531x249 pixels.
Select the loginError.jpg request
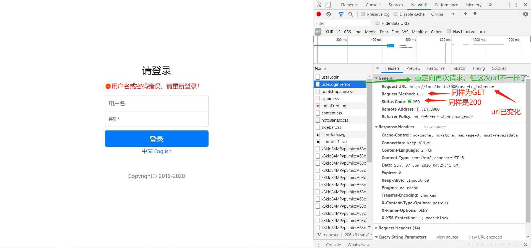pos(340,106)
